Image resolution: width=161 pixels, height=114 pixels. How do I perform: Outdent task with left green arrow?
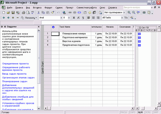click(x=4, y=18)
